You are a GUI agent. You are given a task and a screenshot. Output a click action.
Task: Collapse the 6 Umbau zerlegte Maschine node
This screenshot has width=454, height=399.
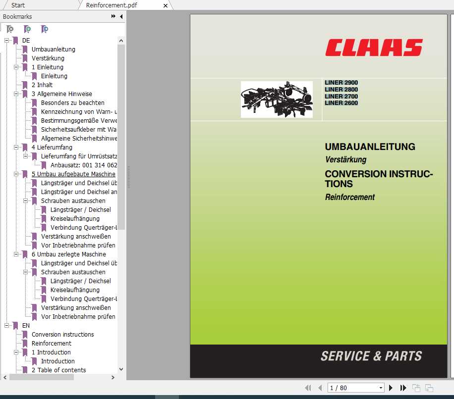(x=16, y=254)
